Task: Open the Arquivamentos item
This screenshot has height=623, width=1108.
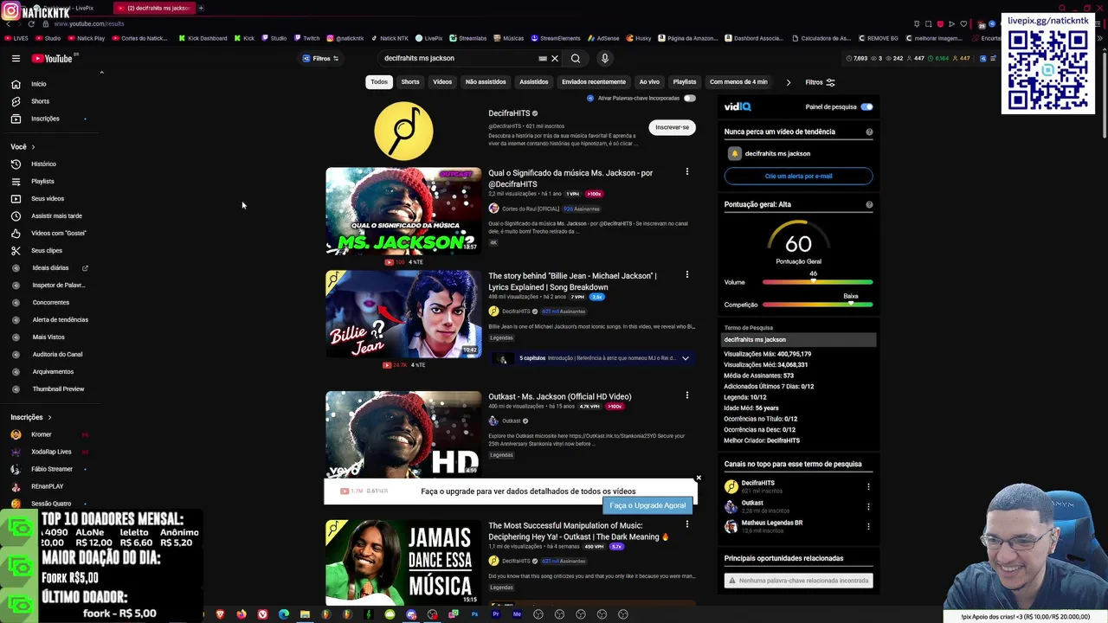Action: pyautogui.click(x=52, y=371)
